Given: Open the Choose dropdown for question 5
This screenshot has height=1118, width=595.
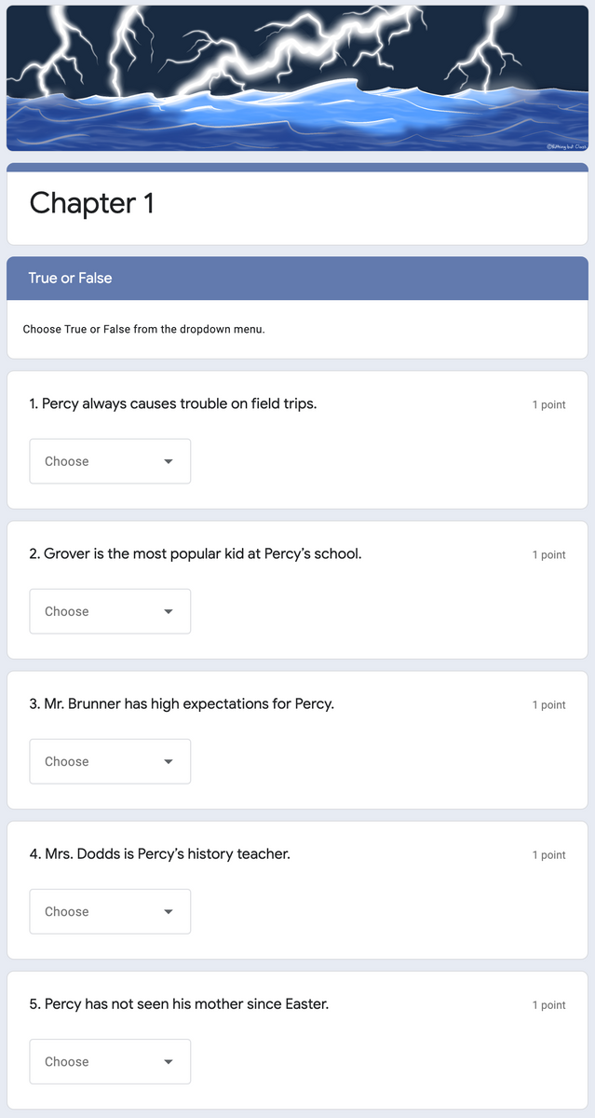Looking at the screenshot, I should [x=110, y=1061].
